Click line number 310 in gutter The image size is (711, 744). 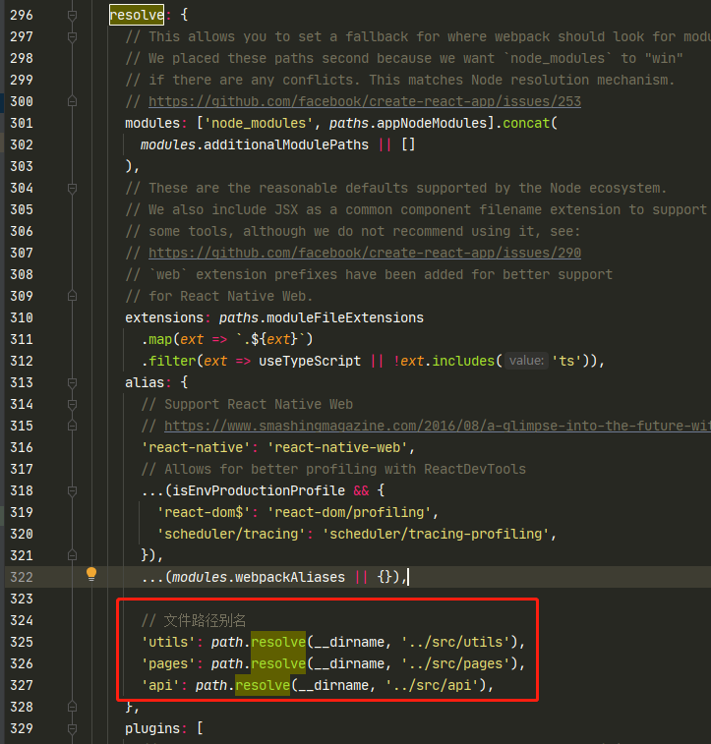coord(22,317)
